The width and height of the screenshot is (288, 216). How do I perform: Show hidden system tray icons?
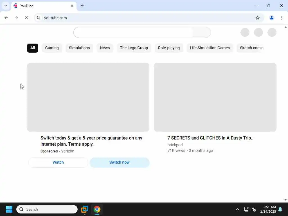(x=237, y=209)
